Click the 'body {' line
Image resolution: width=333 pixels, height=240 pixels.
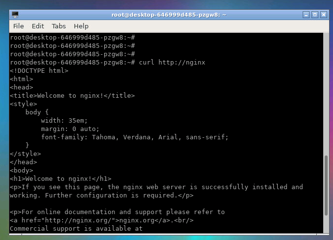point(37,112)
